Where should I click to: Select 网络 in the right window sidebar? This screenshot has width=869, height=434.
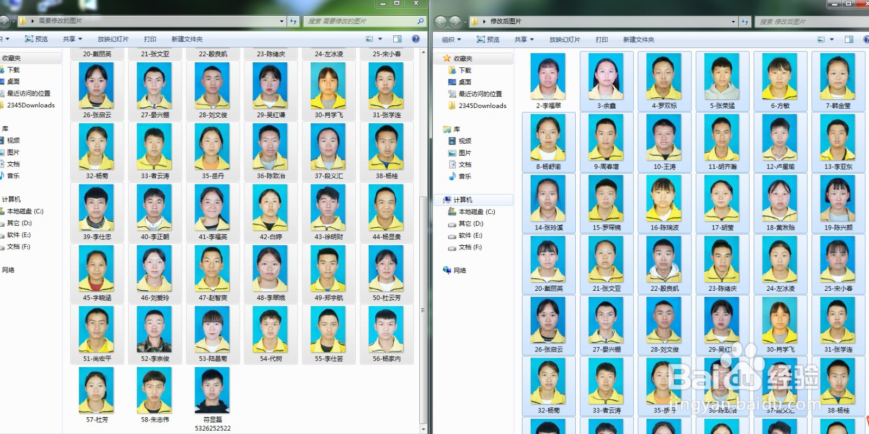pyautogui.click(x=455, y=270)
